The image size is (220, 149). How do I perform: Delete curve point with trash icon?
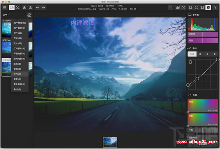pos(190,62)
